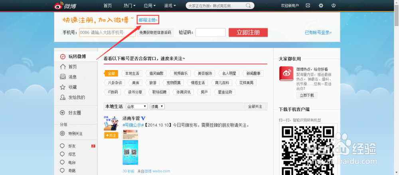Click the #号牌公示# hashtag link

[133, 125]
